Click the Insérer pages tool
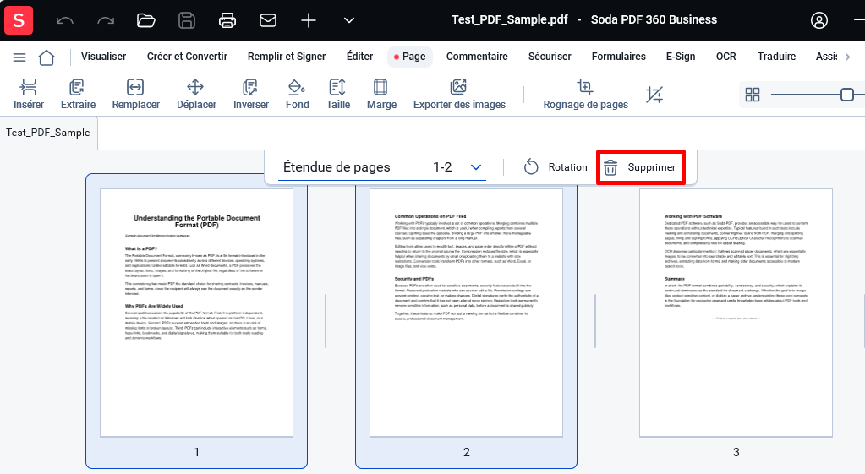Image resolution: width=865 pixels, height=474 pixels. point(29,95)
